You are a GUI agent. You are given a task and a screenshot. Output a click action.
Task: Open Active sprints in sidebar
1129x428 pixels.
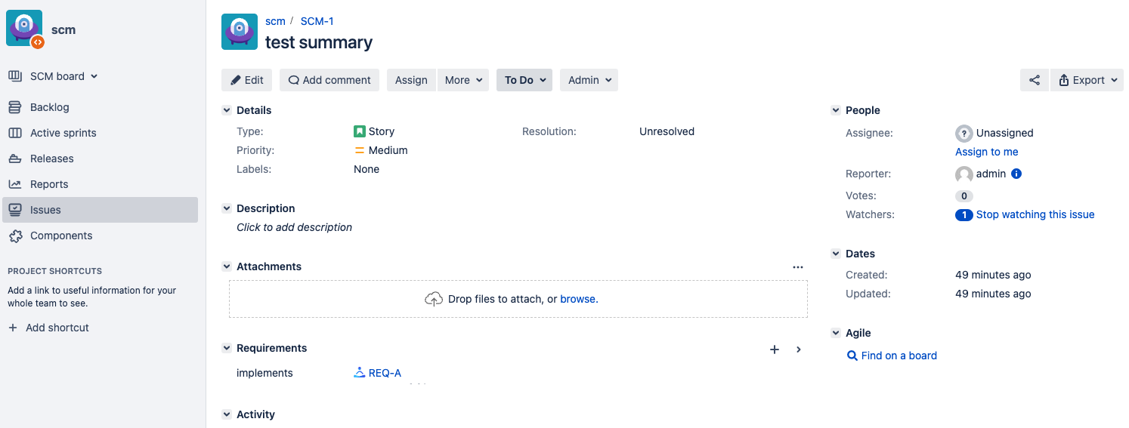[63, 133]
